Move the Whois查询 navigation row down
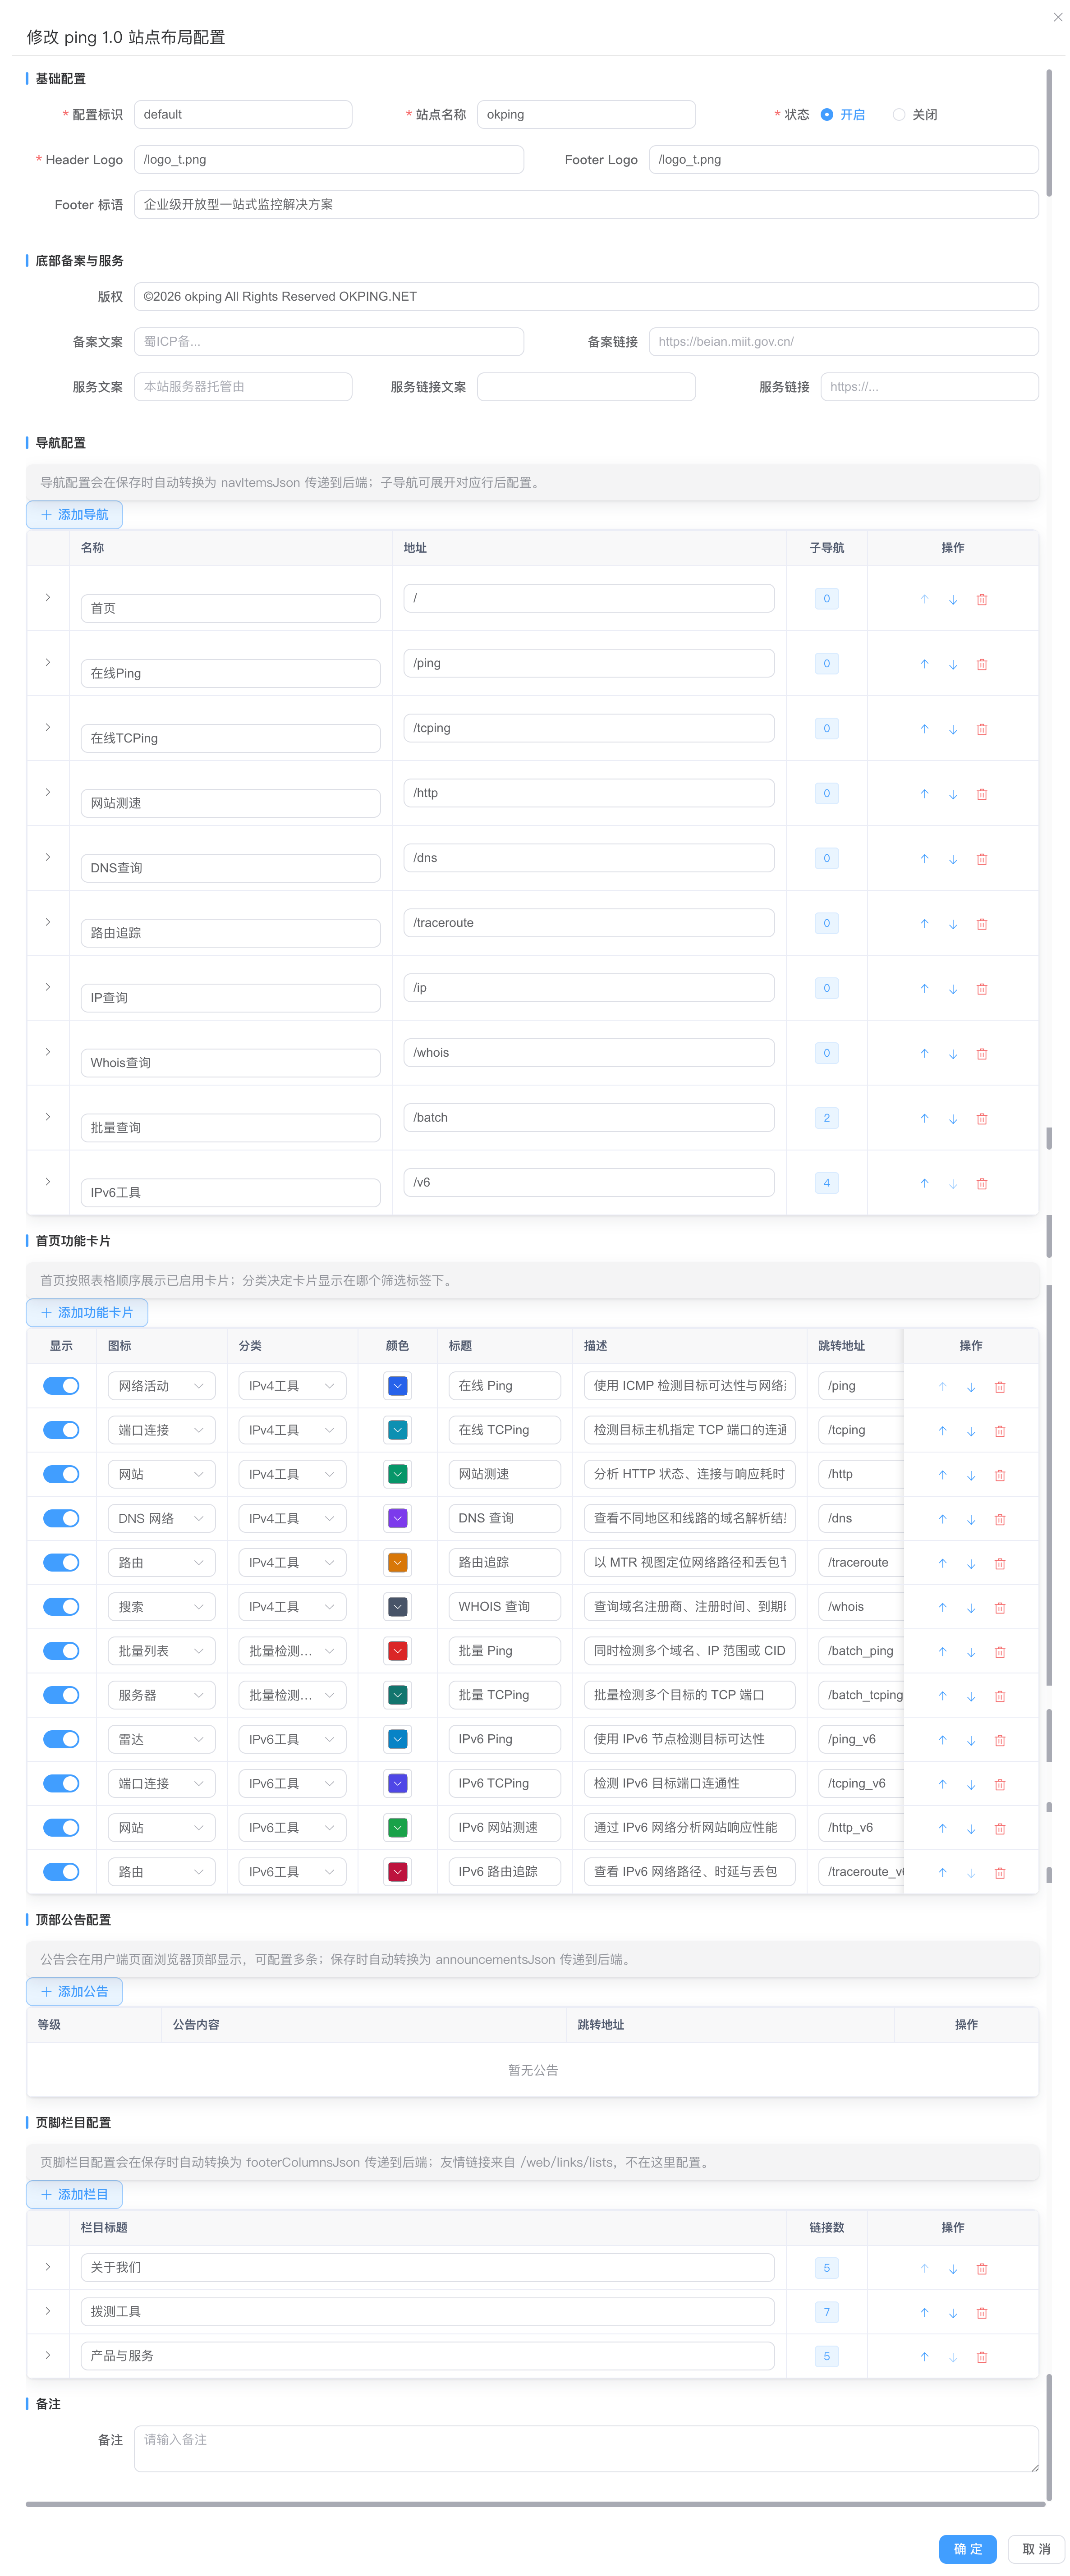 (x=953, y=1054)
